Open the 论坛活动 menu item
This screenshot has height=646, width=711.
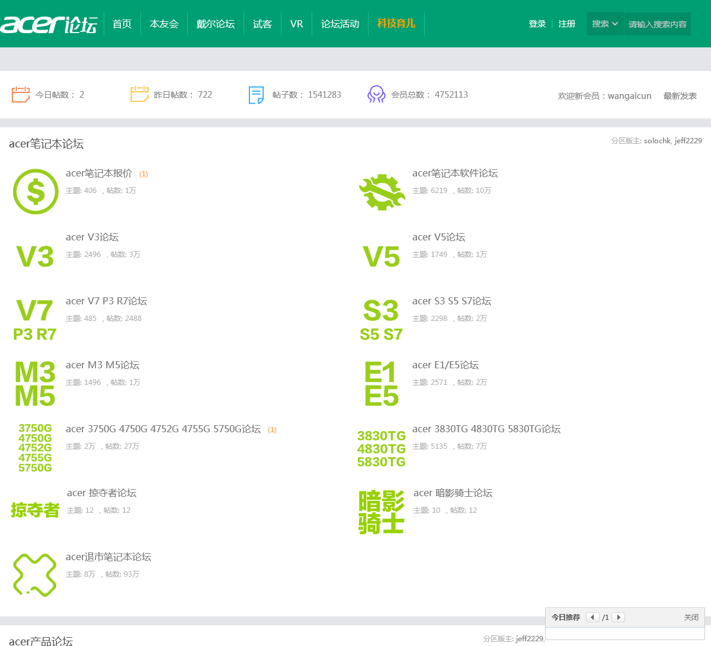pyautogui.click(x=340, y=24)
